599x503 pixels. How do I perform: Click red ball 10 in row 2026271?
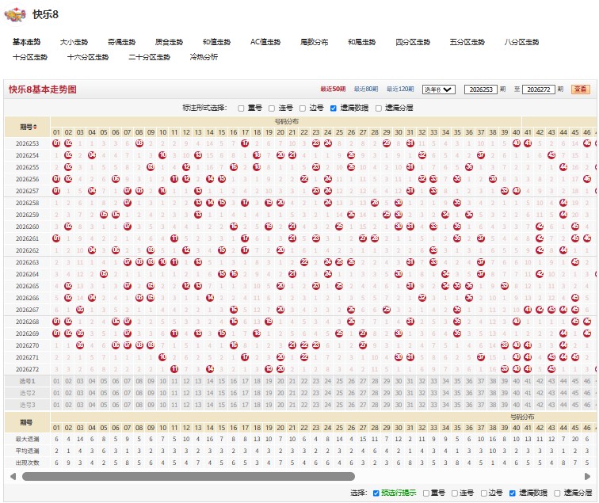click(x=162, y=357)
